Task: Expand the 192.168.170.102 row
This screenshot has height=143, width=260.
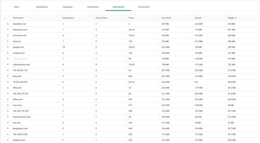Action: point(8,111)
